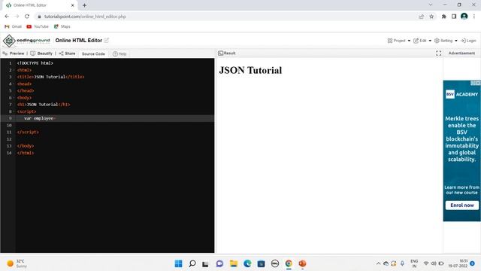481x271 pixels.
Task: Collapse the html tag fold on line 2
Action: point(14,70)
